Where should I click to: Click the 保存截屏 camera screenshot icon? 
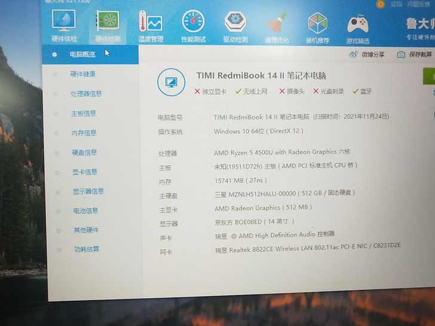(x=401, y=54)
